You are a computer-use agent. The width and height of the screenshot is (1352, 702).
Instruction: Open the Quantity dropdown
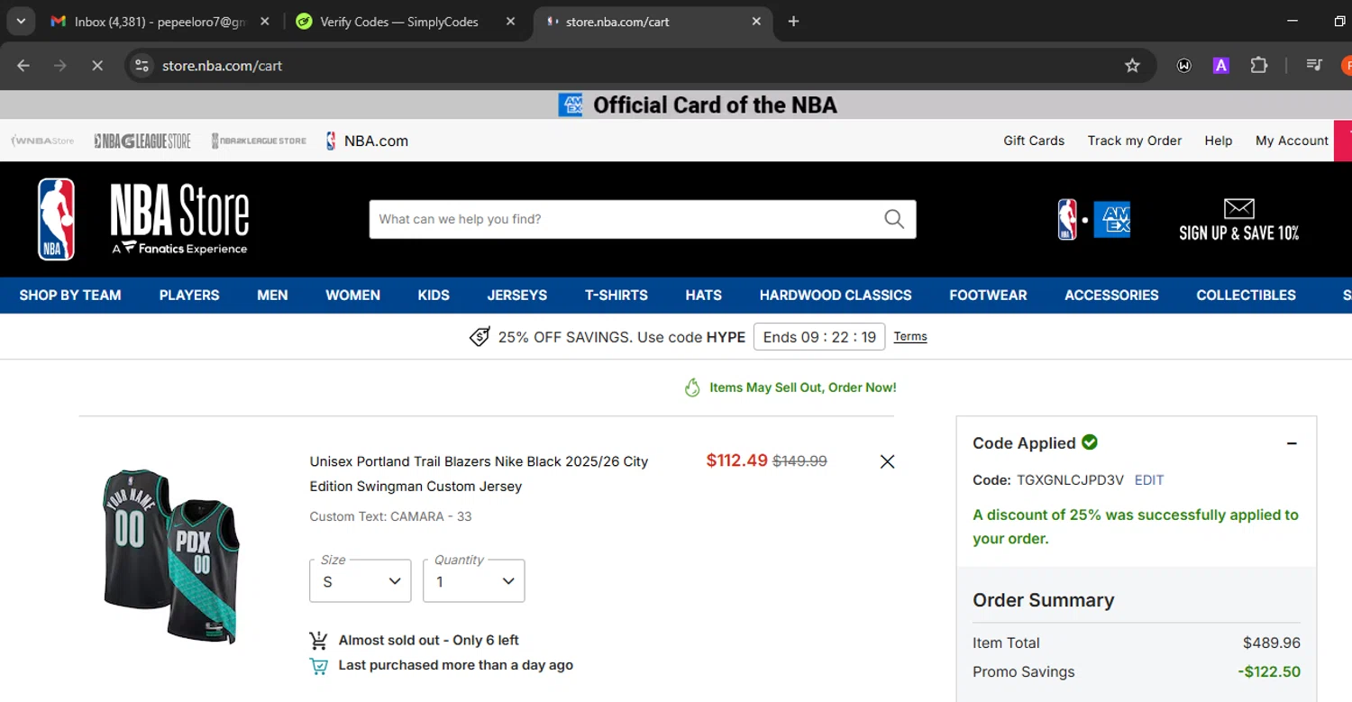click(x=473, y=581)
